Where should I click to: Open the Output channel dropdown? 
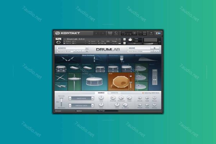click(x=76, y=41)
